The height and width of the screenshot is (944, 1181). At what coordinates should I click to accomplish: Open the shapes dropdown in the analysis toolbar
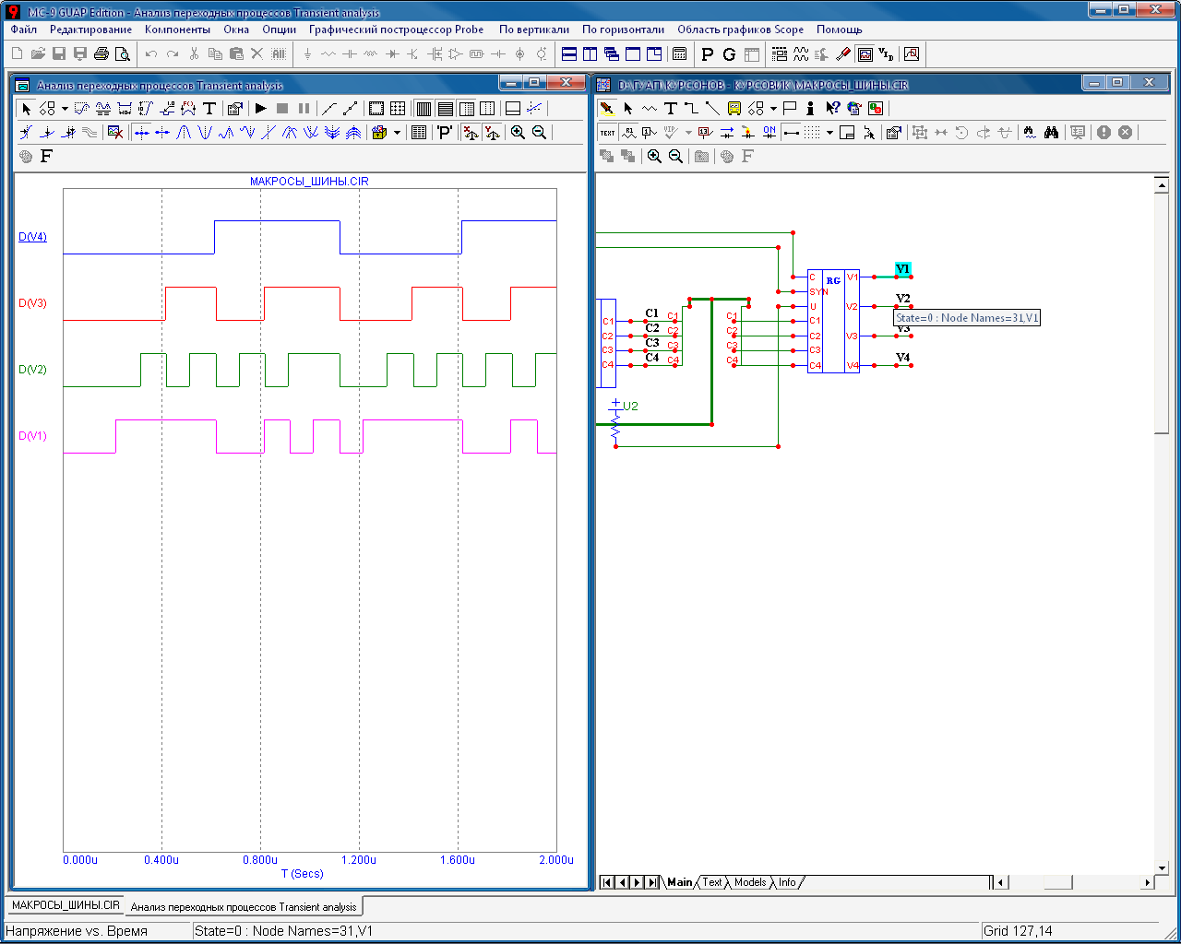pyautogui.click(x=65, y=109)
